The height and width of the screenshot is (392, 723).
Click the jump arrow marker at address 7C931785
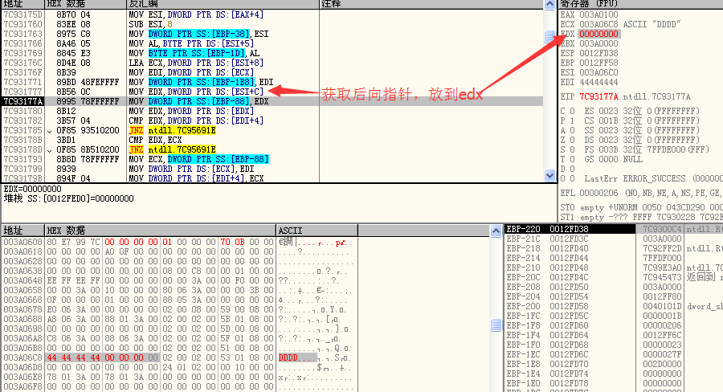[51, 129]
